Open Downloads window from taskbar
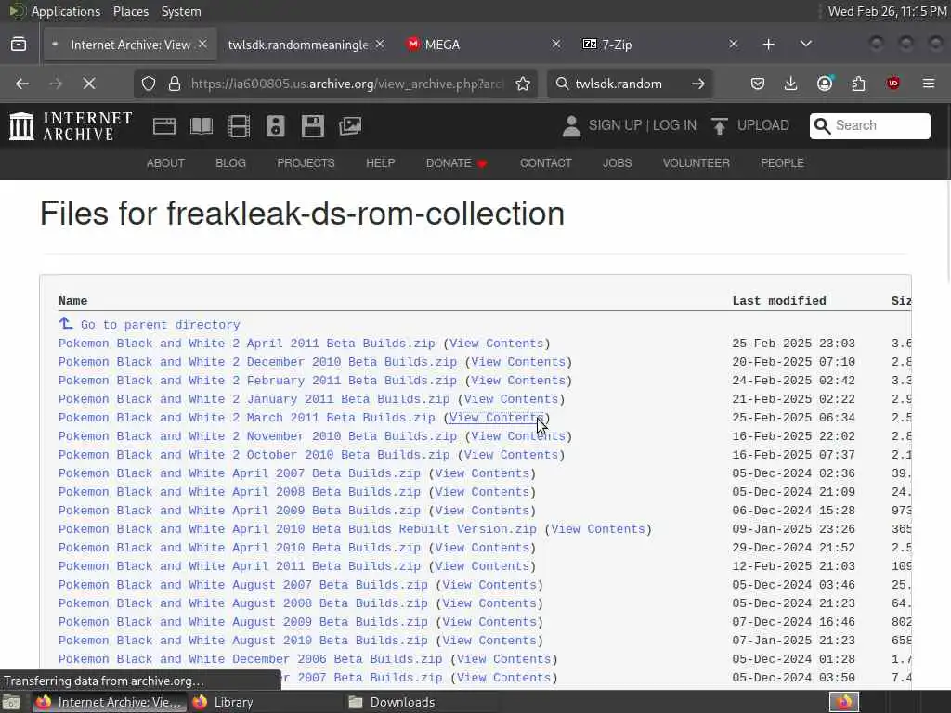Viewport: 951px width, 713px height. [421, 702]
